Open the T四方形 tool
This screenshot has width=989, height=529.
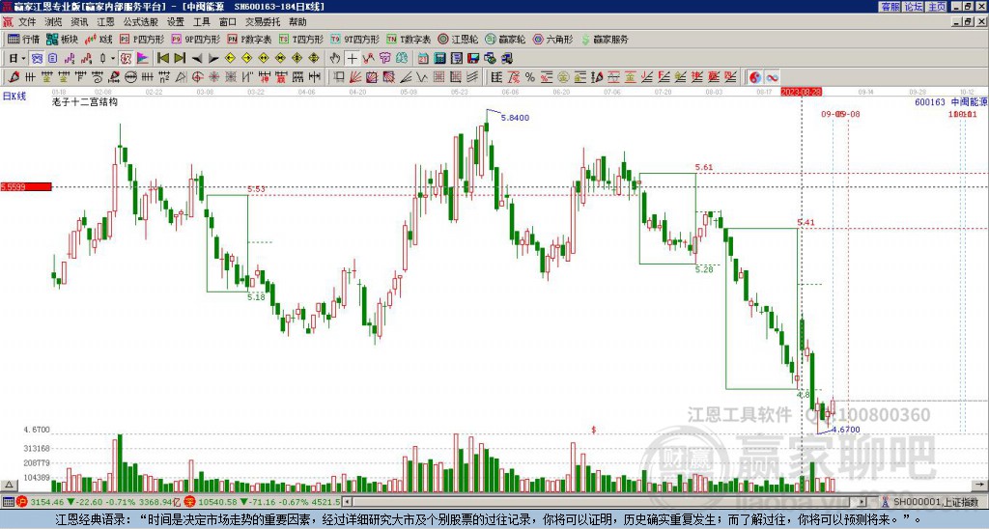tap(301, 39)
